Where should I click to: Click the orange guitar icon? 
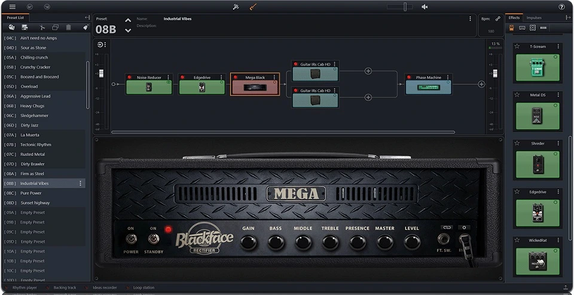coord(253,7)
